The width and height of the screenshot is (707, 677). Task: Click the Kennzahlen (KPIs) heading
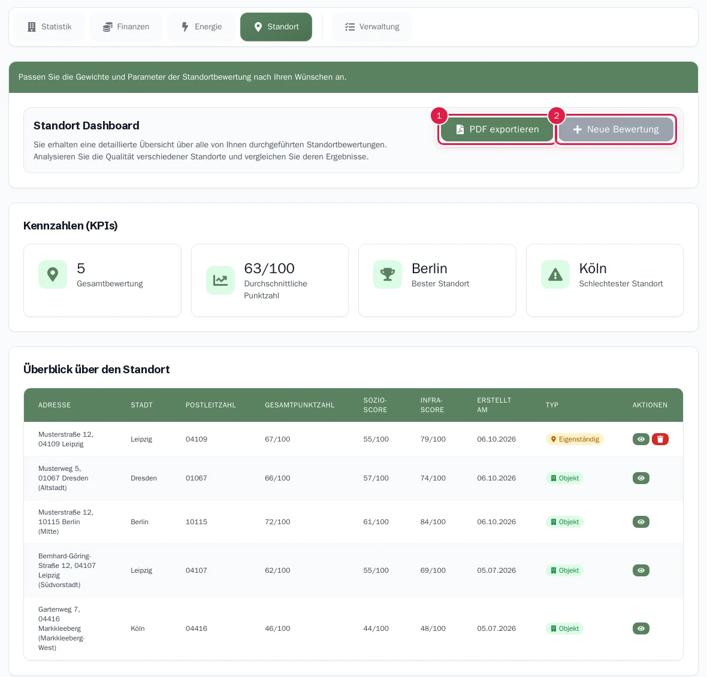click(x=70, y=225)
